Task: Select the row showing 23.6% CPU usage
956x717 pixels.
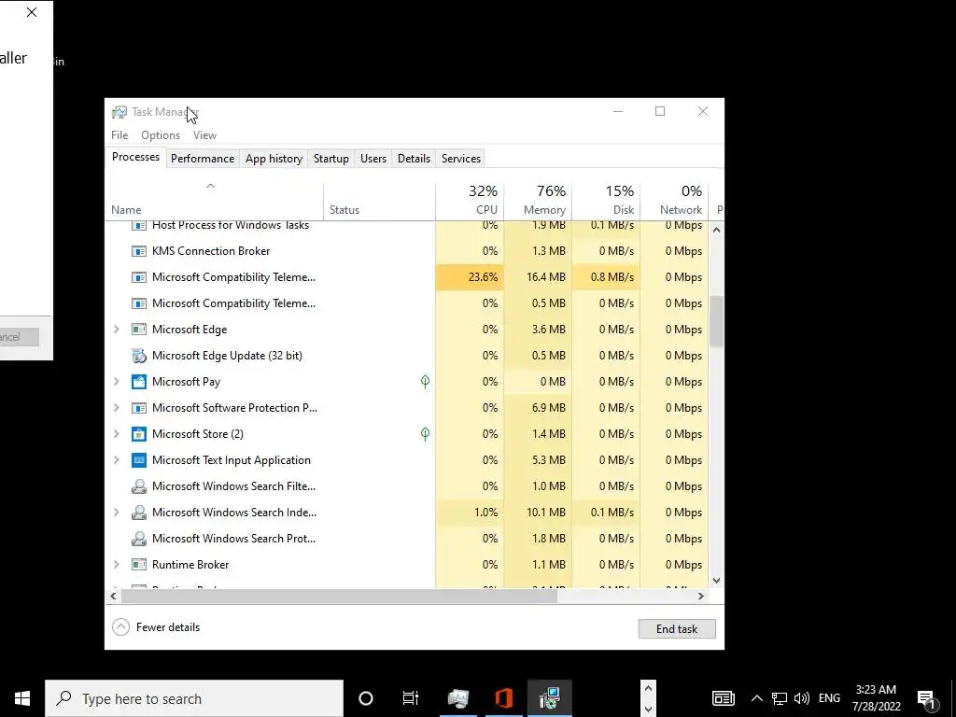Action: pyautogui.click(x=407, y=277)
